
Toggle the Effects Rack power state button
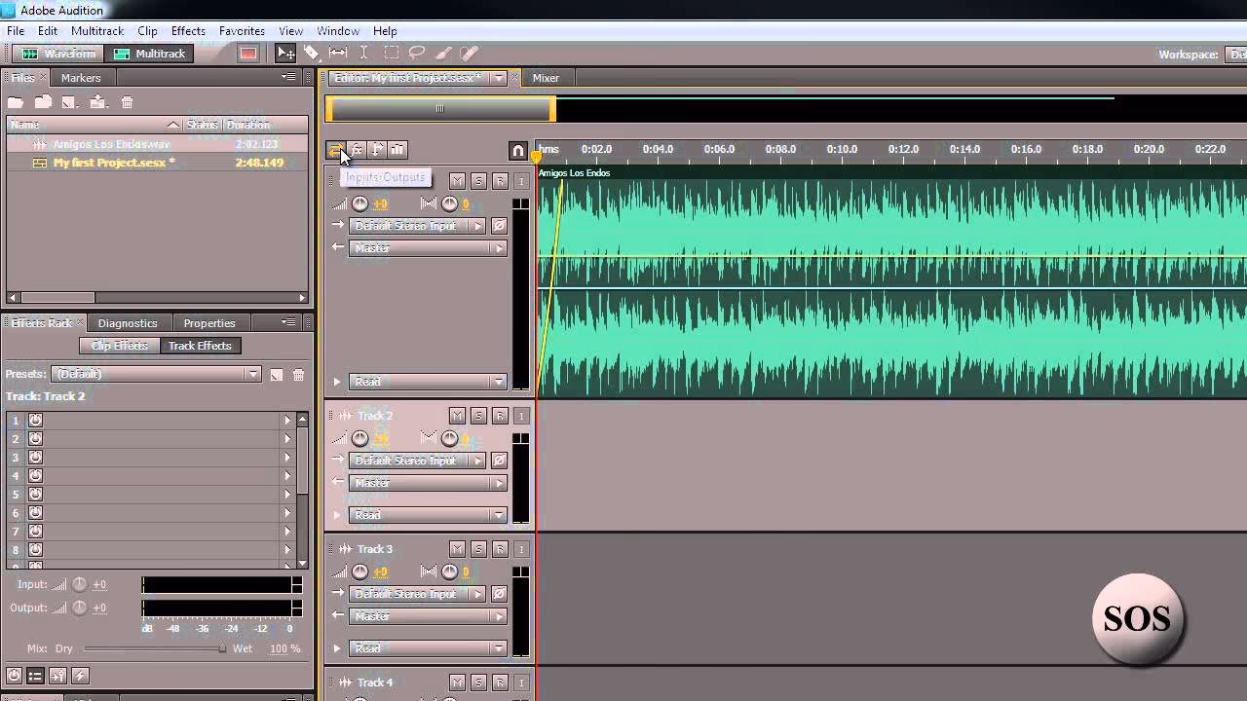(14, 675)
